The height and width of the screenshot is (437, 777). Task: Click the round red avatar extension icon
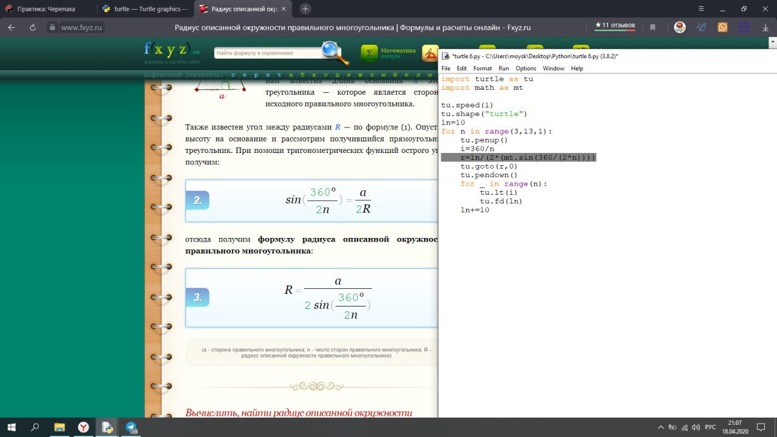(680, 27)
